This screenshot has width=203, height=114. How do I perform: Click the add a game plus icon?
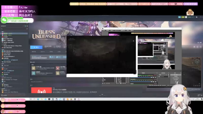pyautogui.click(x=2, y=95)
